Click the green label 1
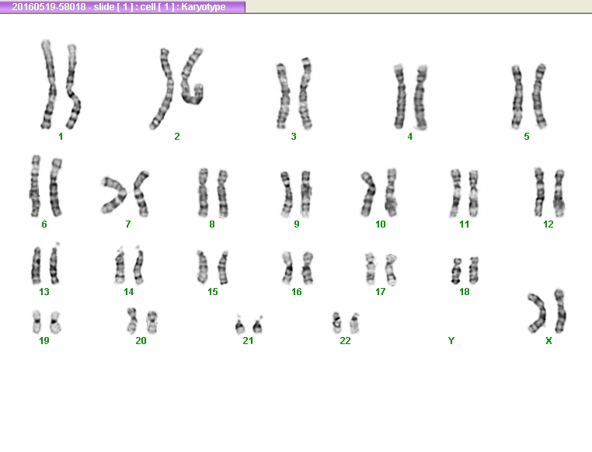The width and height of the screenshot is (592, 452). pos(61,137)
